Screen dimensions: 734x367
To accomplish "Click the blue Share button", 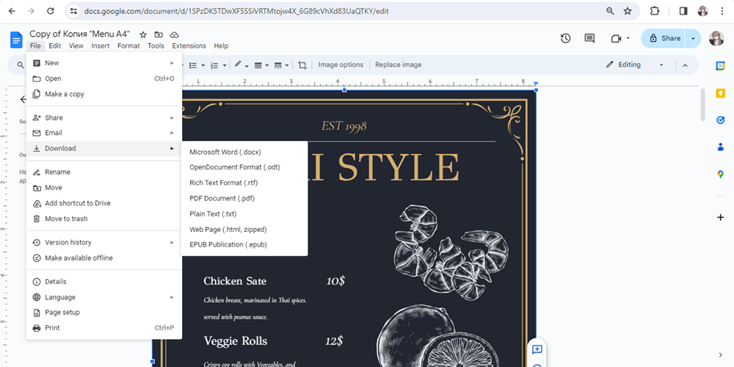I will (664, 38).
